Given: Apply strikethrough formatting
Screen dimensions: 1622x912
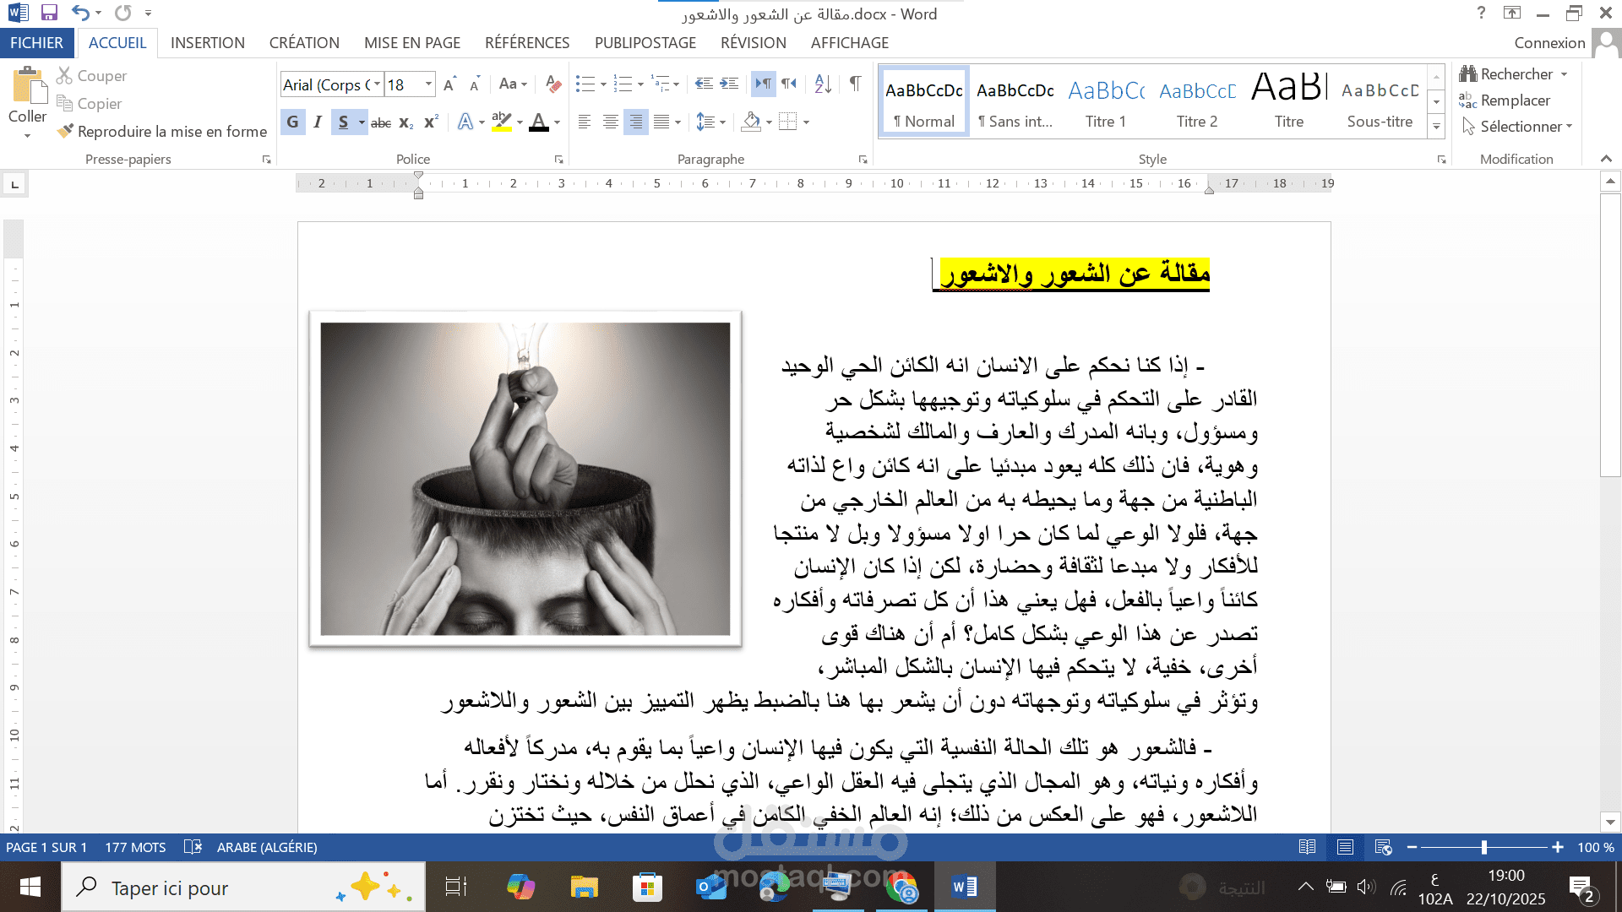Looking at the screenshot, I should 381,122.
